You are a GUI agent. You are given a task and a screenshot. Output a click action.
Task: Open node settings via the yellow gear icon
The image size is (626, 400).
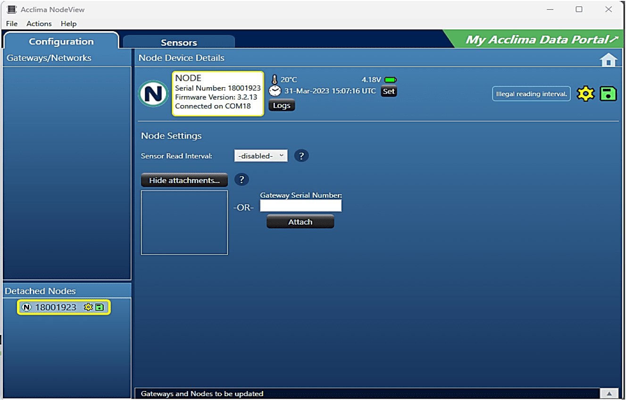585,93
